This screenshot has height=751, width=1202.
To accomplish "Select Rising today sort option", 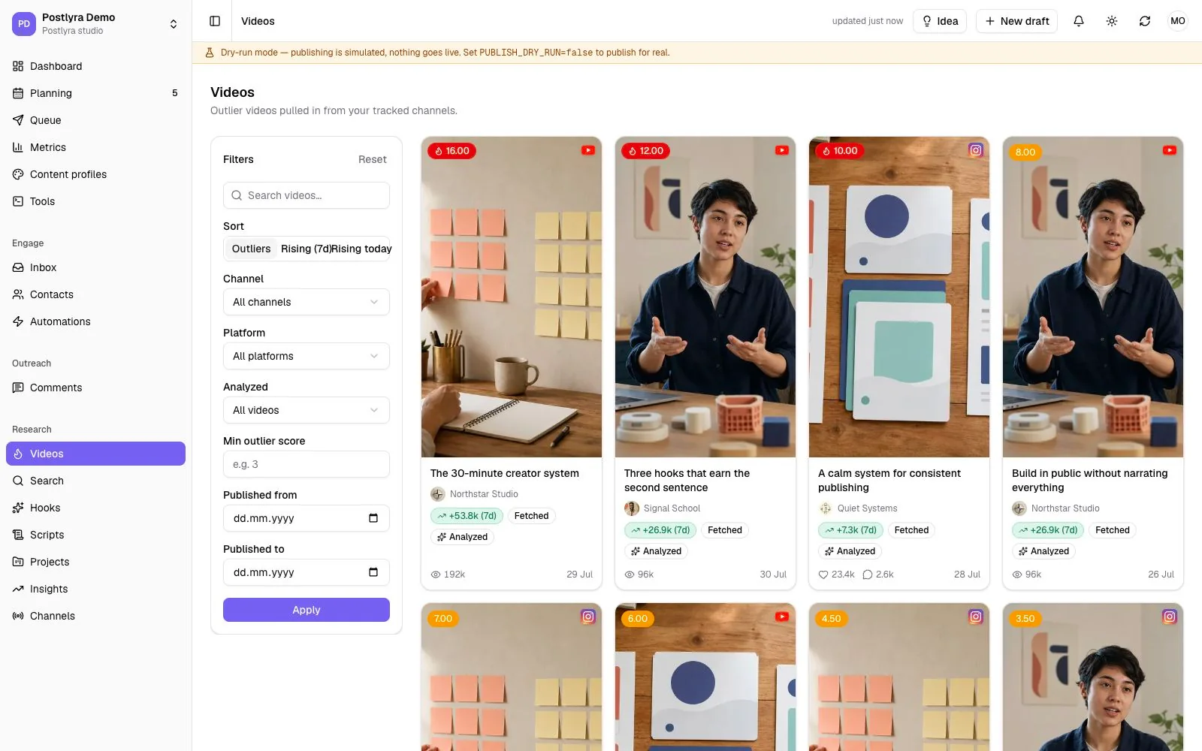I will click(361, 249).
